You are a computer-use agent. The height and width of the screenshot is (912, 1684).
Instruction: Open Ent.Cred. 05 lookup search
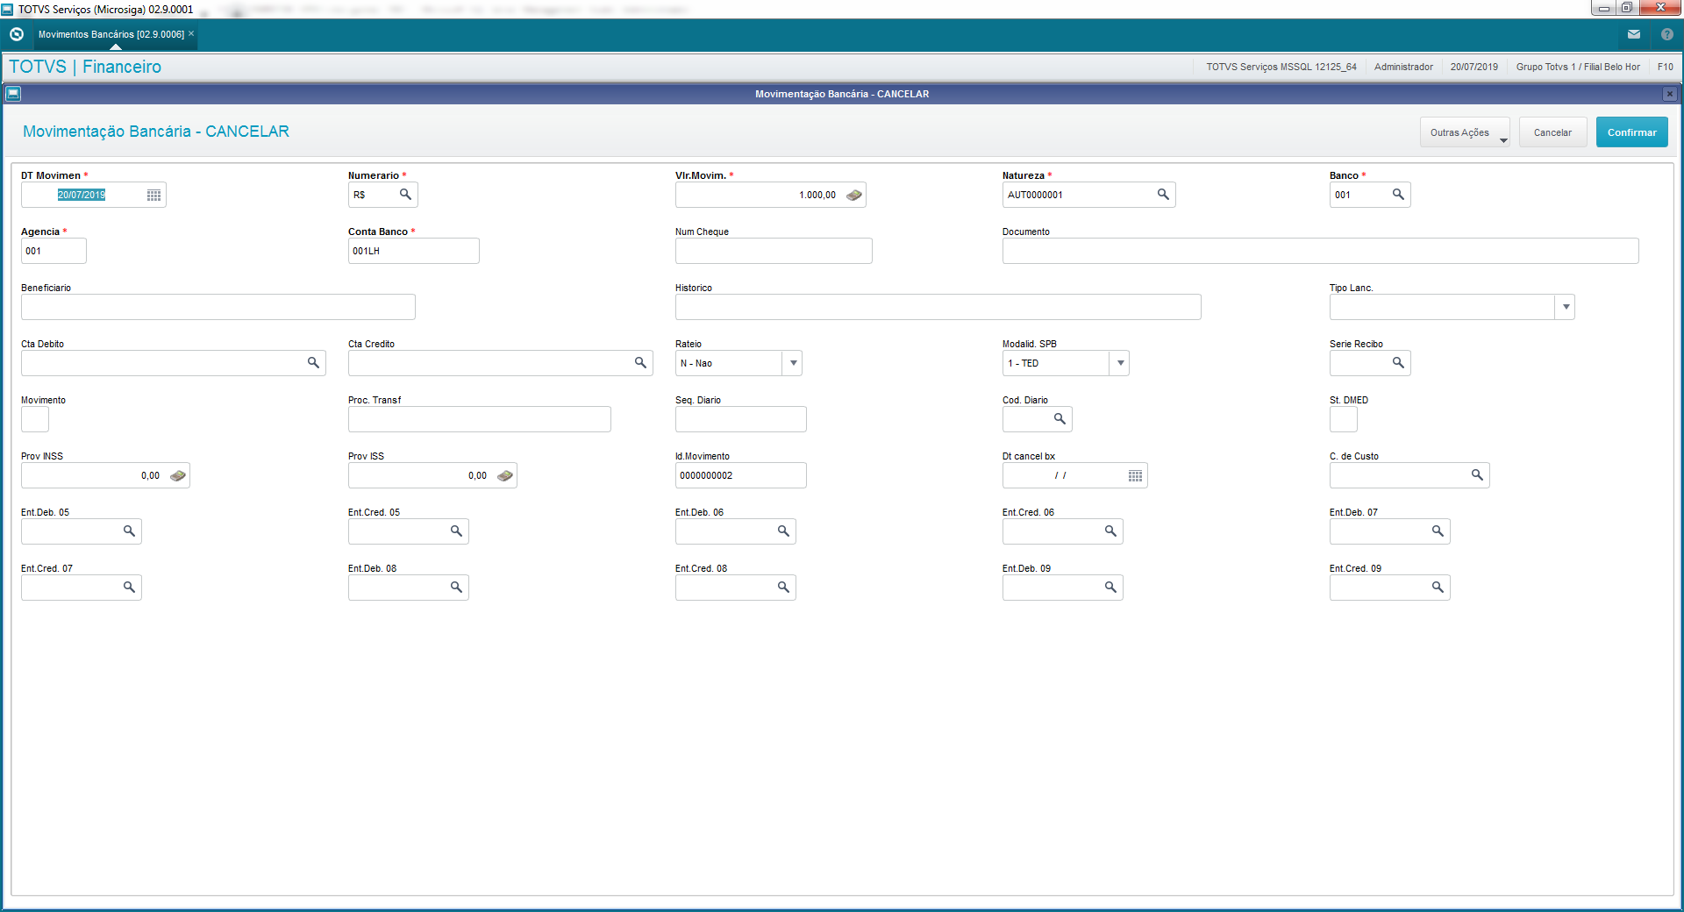456,531
